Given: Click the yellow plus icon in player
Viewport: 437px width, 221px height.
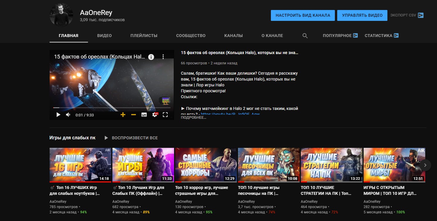Looking at the screenshot, I should click(123, 115).
